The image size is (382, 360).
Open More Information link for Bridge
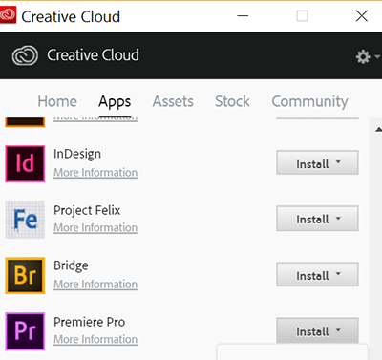[x=95, y=284]
